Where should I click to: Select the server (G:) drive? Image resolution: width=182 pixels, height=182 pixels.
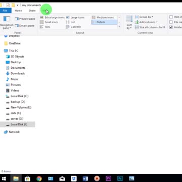pyautogui.click(x=15, y=119)
